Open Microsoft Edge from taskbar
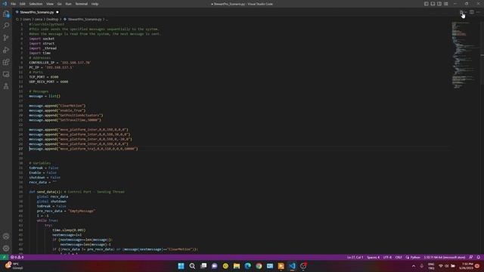 248,266
